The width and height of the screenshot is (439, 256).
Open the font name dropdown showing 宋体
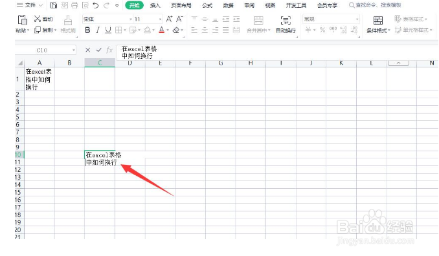coord(130,19)
